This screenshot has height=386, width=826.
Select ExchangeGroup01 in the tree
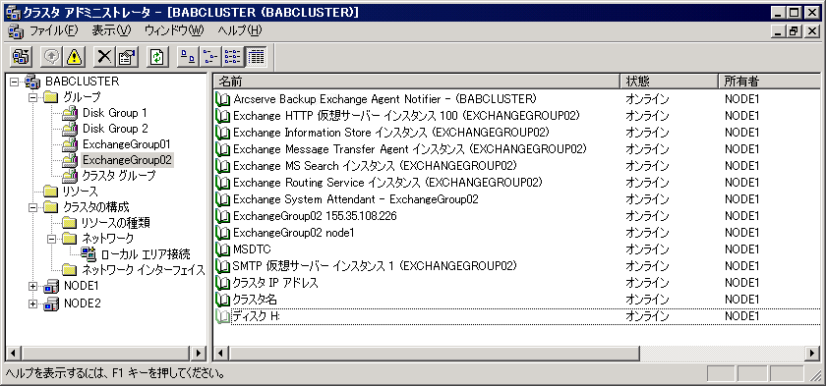click(x=126, y=144)
